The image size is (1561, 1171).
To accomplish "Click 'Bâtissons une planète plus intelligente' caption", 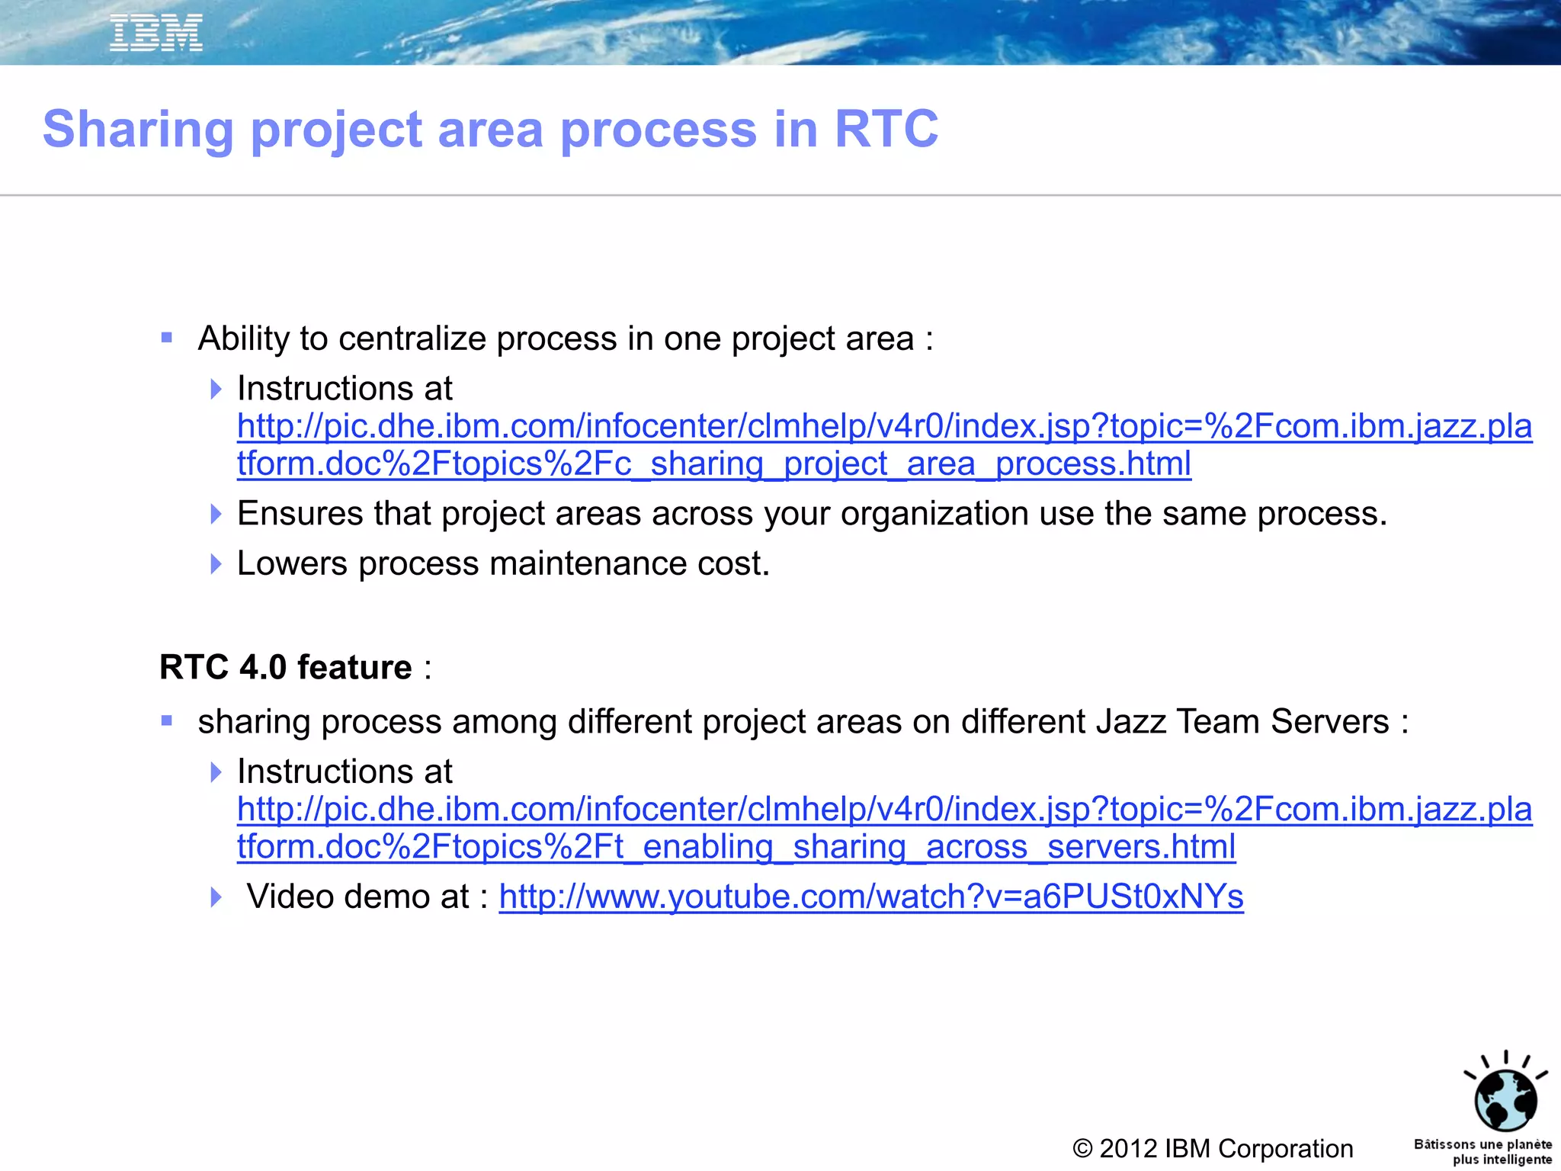I will click(1482, 1152).
